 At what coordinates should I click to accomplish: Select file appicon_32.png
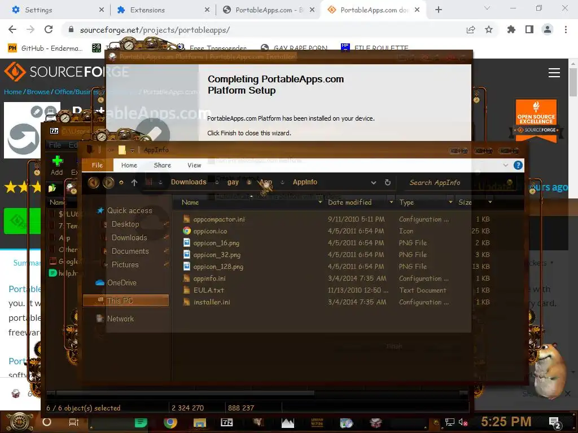tap(217, 255)
